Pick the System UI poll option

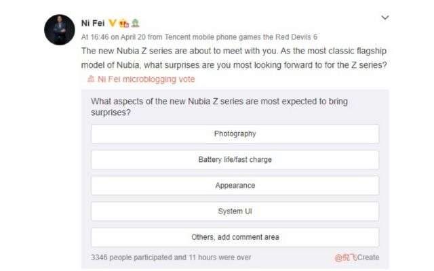pos(235,211)
